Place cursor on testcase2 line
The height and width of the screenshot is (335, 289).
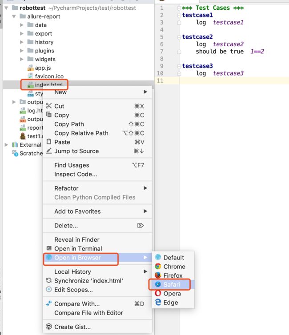click(197, 37)
